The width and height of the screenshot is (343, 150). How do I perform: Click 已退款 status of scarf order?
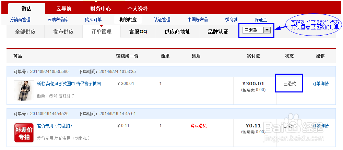tap(289, 84)
